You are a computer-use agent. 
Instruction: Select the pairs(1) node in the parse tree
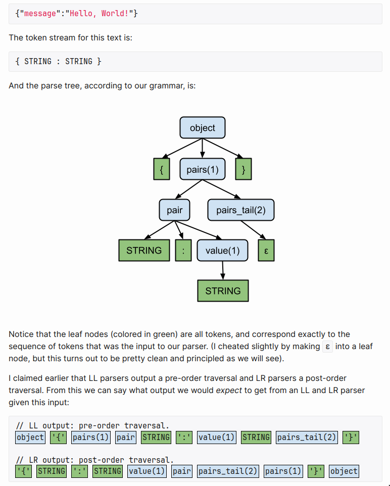click(x=202, y=169)
